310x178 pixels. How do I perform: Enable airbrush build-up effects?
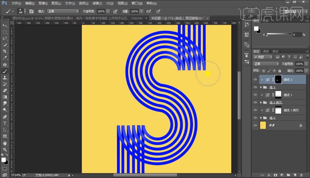(x=149, y=12)
